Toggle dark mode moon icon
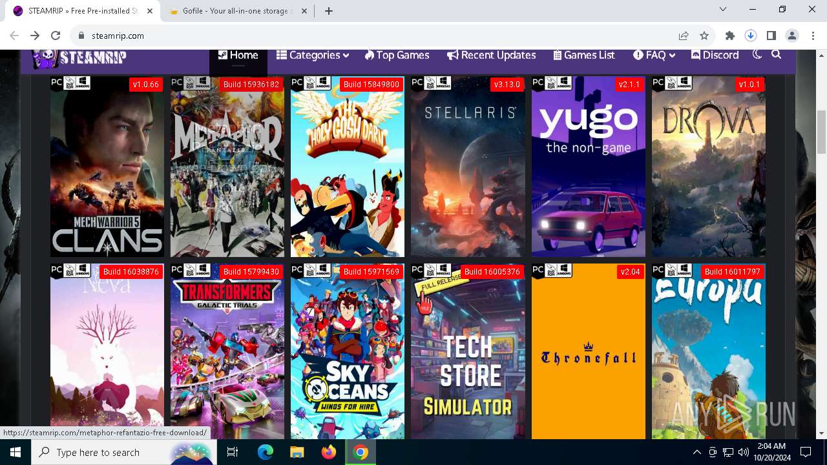This screenshot has height=465, width=827. coord(757,55)
